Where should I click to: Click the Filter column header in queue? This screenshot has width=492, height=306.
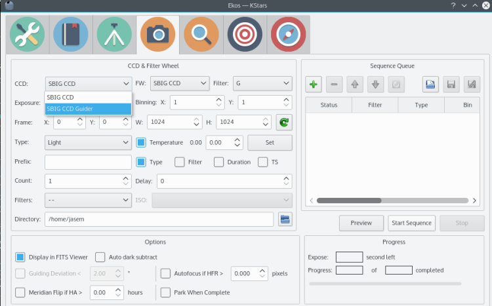[375, 105]
